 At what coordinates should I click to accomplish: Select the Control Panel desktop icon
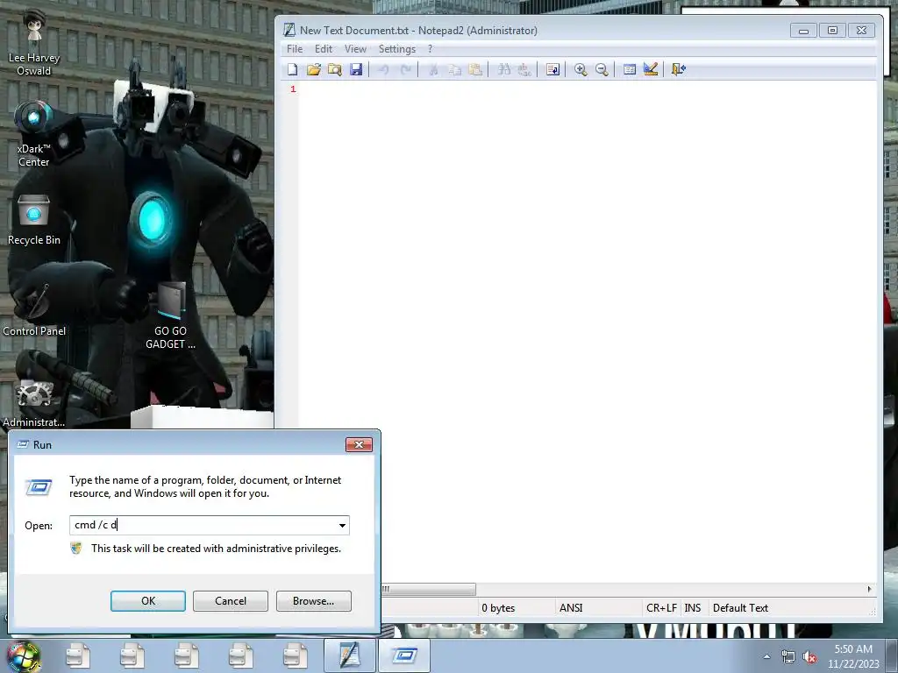coord(34,309)
